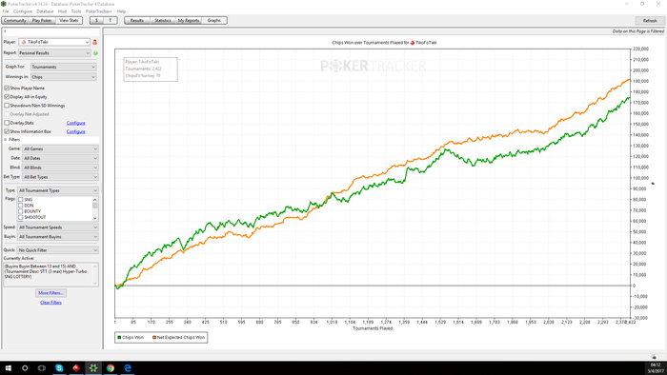Screen dimensions: 667x375
Task: Open the Database menu
Action: pos(45,11)
